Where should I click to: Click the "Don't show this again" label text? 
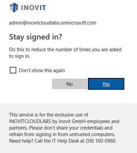42,70
